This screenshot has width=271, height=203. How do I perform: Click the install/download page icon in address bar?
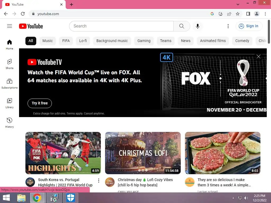221,14
